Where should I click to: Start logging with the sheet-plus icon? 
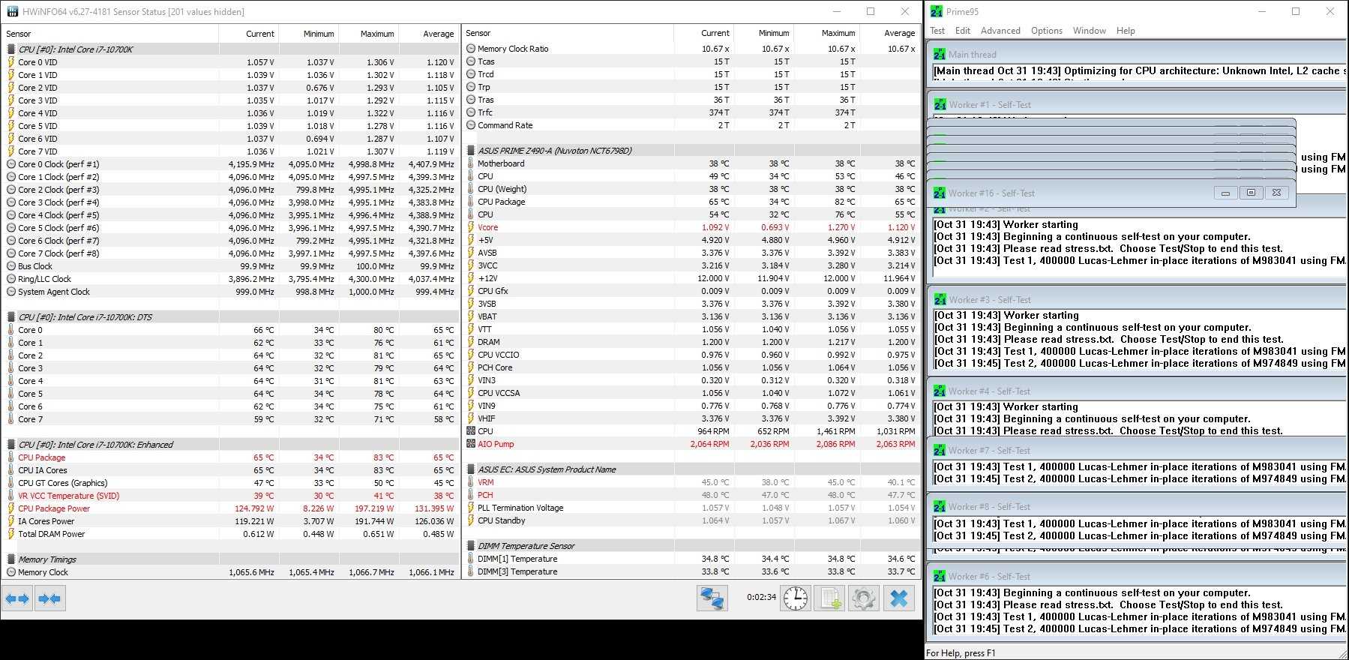(x=829, y=598)
